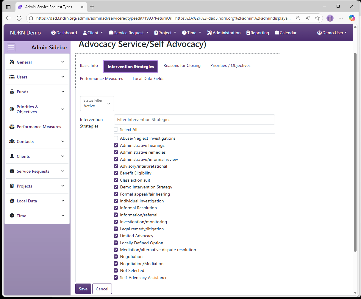Image resolution: width=361 pixels, height=299 pixels.
Task: Open Calendar link in navbar
Action: tap(286, 33)
